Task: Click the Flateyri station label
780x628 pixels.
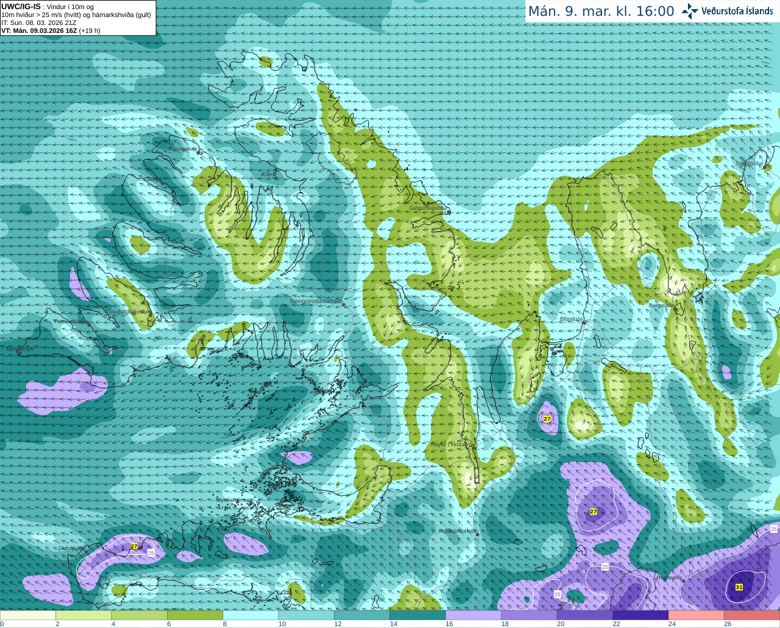Action: pos(152,179)
